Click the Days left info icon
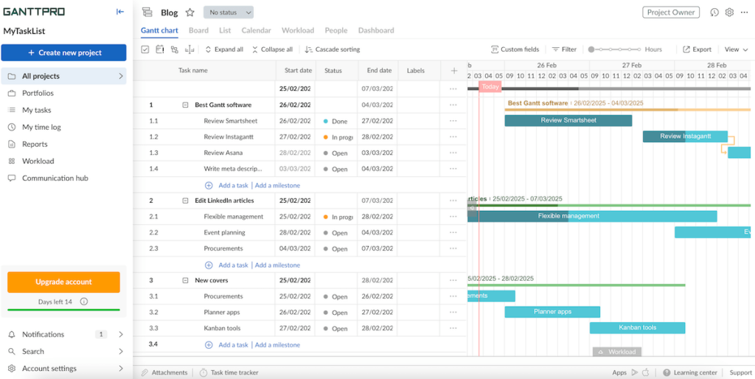 coord(84,302)
